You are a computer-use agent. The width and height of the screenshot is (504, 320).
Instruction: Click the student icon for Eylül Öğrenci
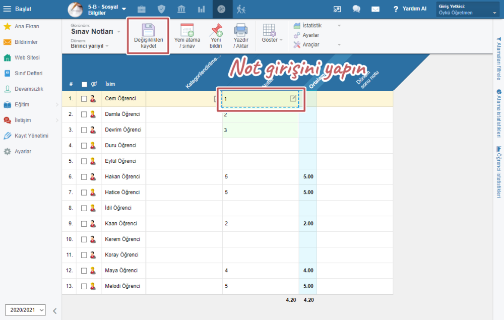tap(93, 161)
